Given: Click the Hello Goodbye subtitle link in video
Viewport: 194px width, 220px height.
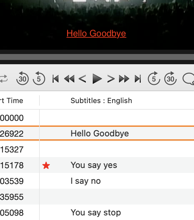Looking at the screenshot, I should 96,34.
